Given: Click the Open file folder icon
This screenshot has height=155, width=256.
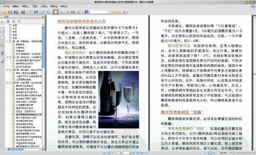Looking at the screenshot, I should click(x=4, y=12).
